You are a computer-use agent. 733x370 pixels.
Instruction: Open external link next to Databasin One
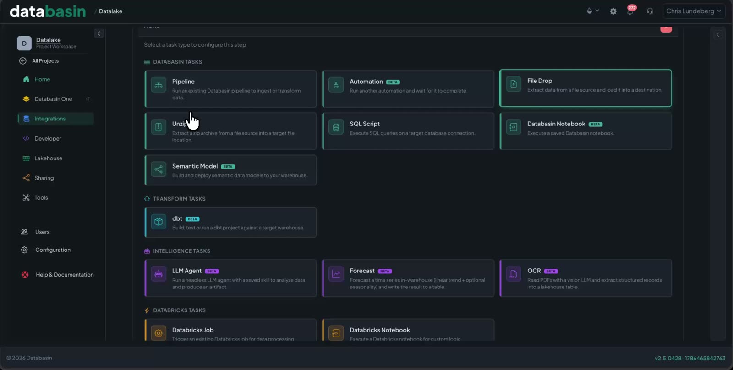point(88,99)
